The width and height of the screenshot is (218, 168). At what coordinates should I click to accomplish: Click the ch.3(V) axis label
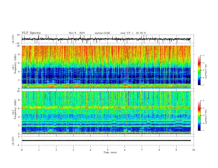tap(13, 141)
